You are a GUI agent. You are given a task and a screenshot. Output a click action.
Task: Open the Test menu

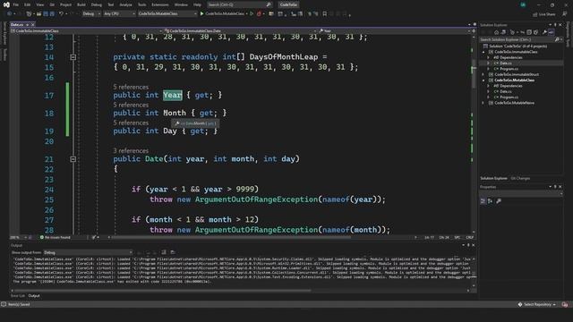(x=111, y=4)
